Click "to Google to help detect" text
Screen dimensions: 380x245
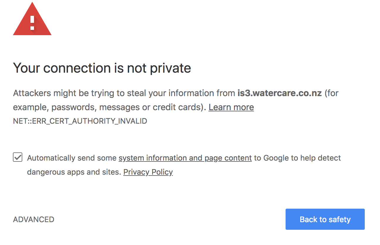(x=297, y=158)
